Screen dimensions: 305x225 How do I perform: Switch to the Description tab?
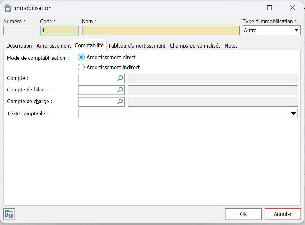19,46
